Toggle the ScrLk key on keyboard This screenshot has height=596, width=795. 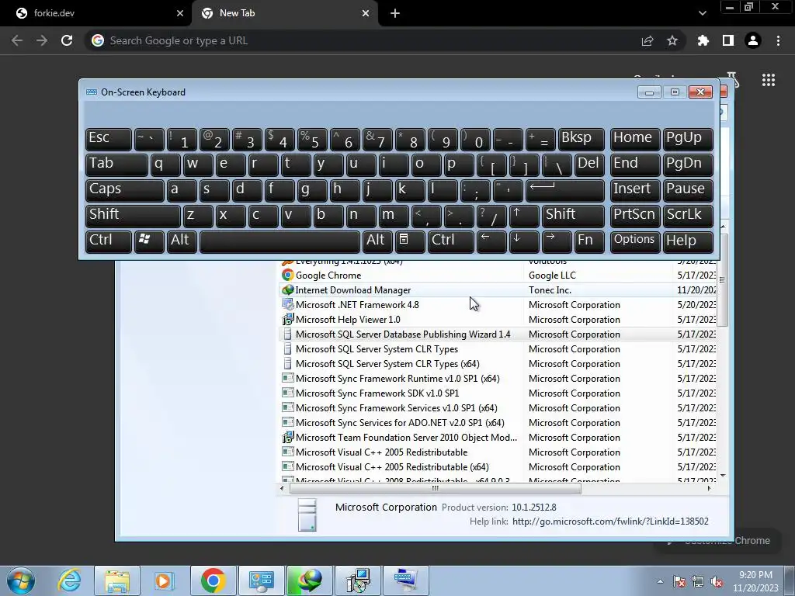(688, 216)
